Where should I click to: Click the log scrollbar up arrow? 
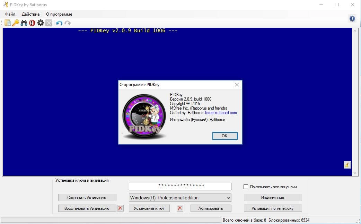point(355,31)
